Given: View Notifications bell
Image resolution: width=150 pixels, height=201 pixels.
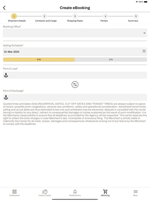Looking at the screenshot, I should [75, 193].
